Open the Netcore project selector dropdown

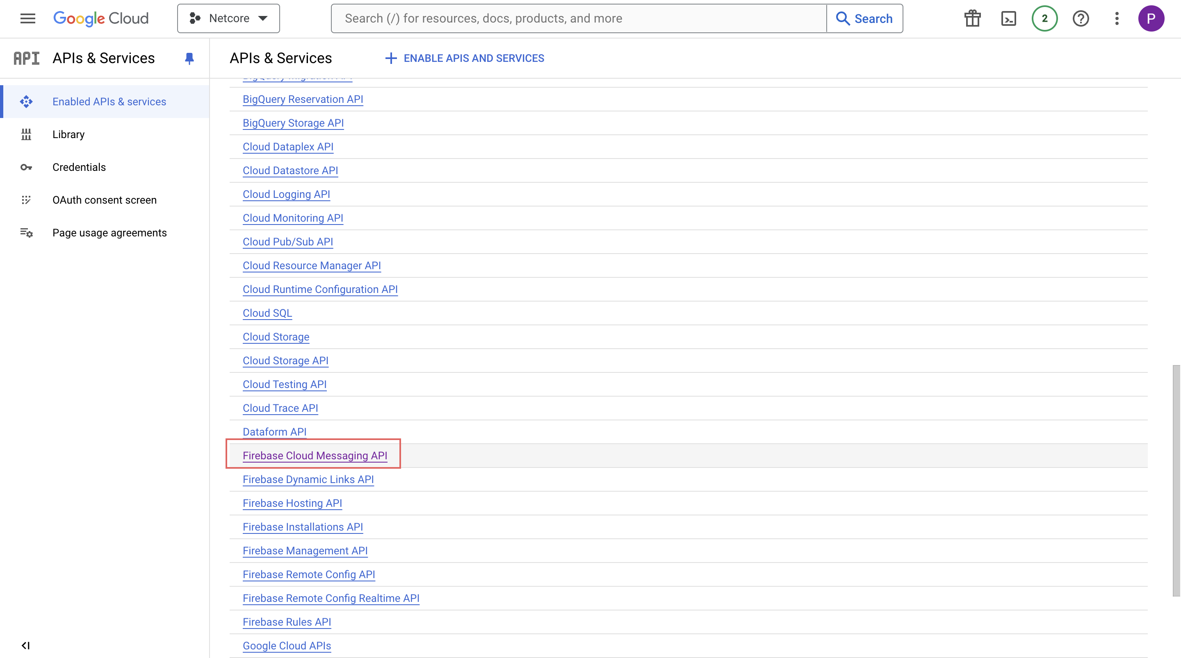coord(228,18)
